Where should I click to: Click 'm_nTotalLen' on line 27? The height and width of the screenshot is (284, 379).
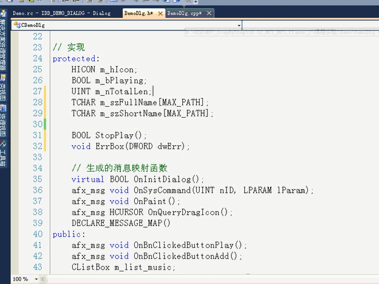[x=122, y=91]
